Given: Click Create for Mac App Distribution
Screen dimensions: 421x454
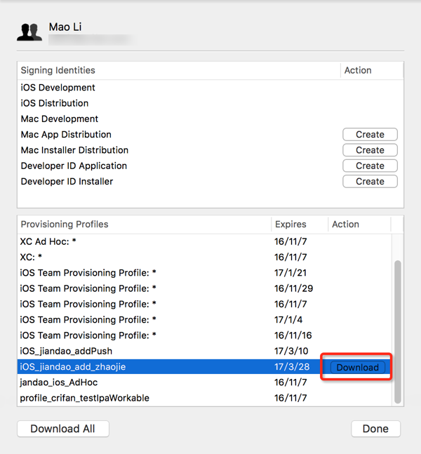Looking at the screenshot, I should [x=370, y=135].
